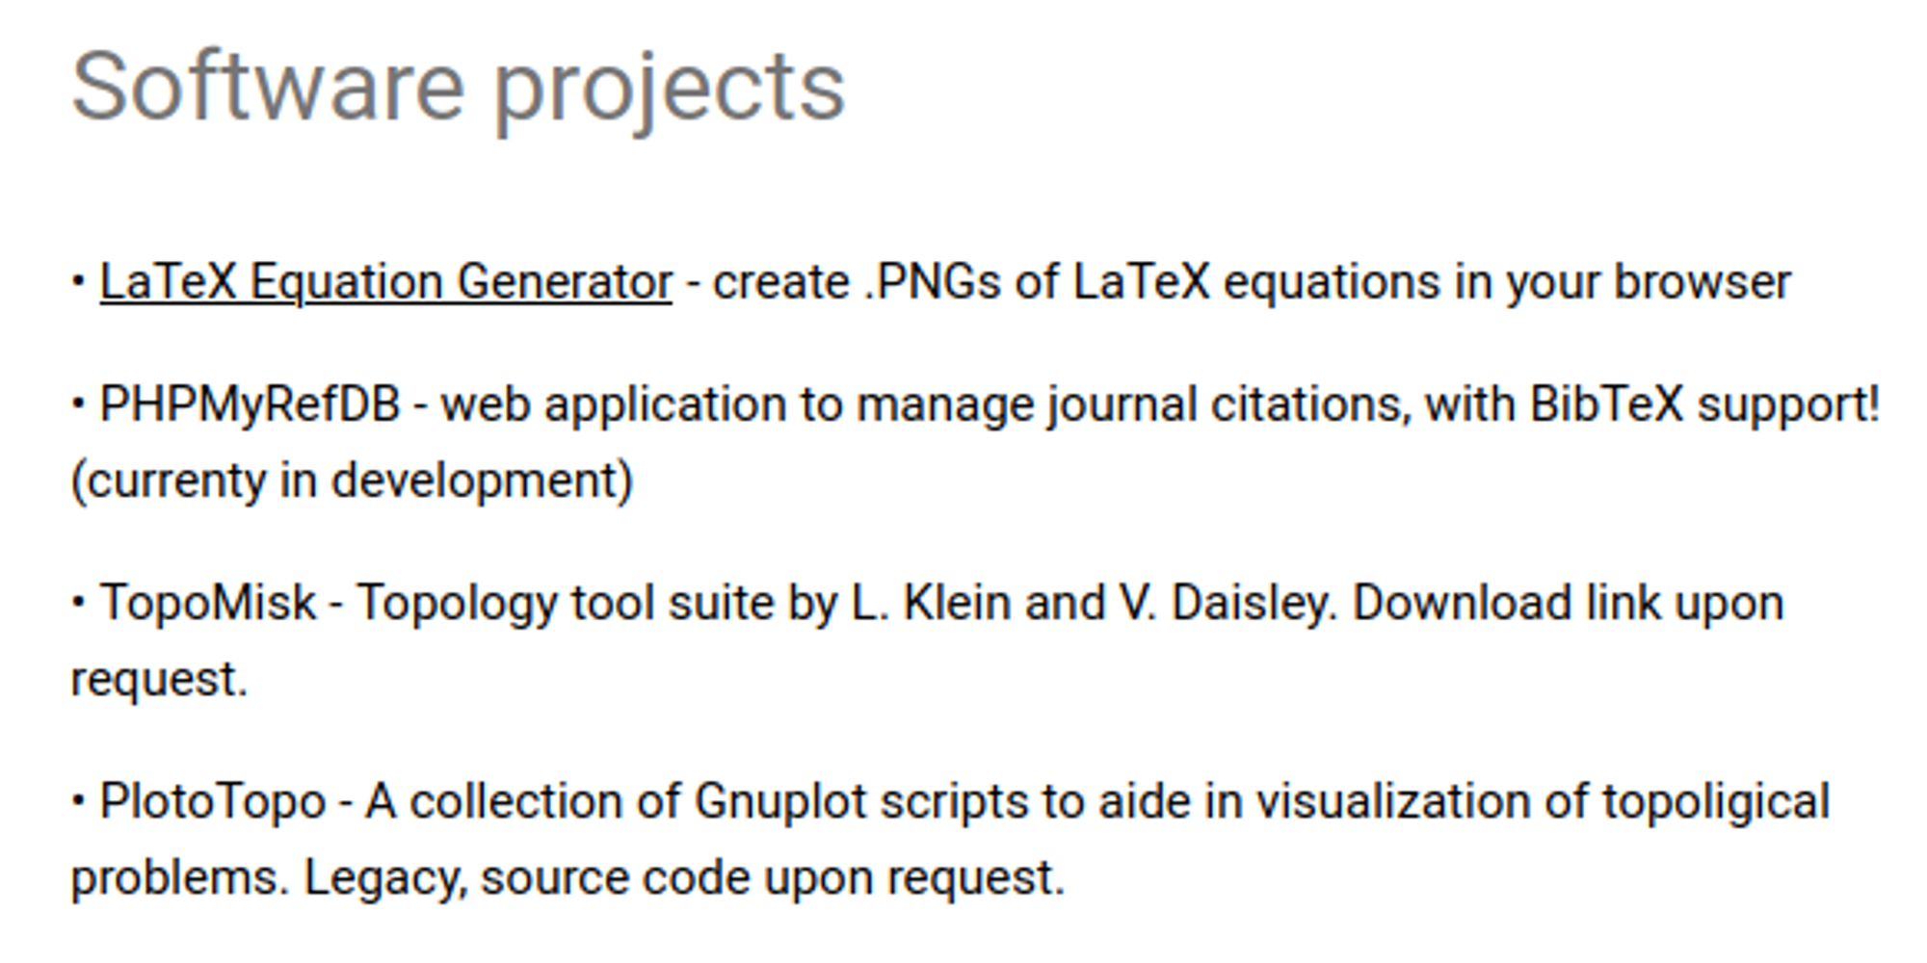1927x963 pixels.
Task: Click the bullet before PlotoTopo
Action: point(79,801)
